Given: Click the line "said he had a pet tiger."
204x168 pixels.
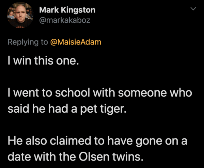Looking at the screenshot, I should pos(67,109).
